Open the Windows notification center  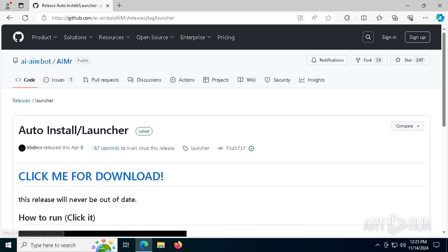(x=436, y=245)
